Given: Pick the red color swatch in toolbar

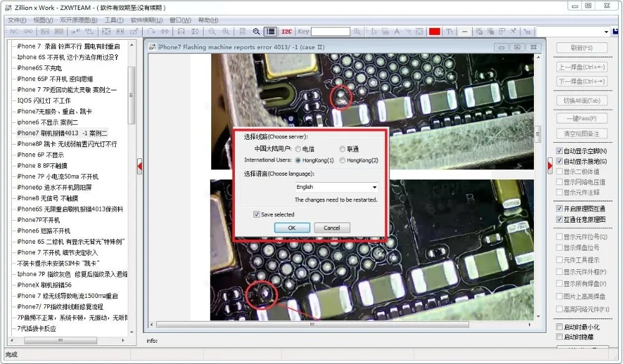Looking at the screenshot, I should click(x=435, y=31).
